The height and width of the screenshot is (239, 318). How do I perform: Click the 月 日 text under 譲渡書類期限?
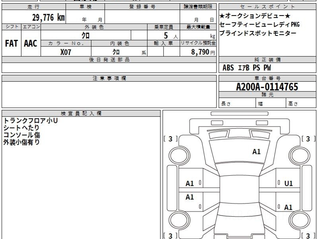pyautogui.click(x=204, y=20)
